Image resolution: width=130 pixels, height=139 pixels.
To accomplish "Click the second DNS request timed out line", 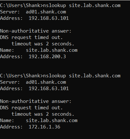I will (x=32, y=108).
